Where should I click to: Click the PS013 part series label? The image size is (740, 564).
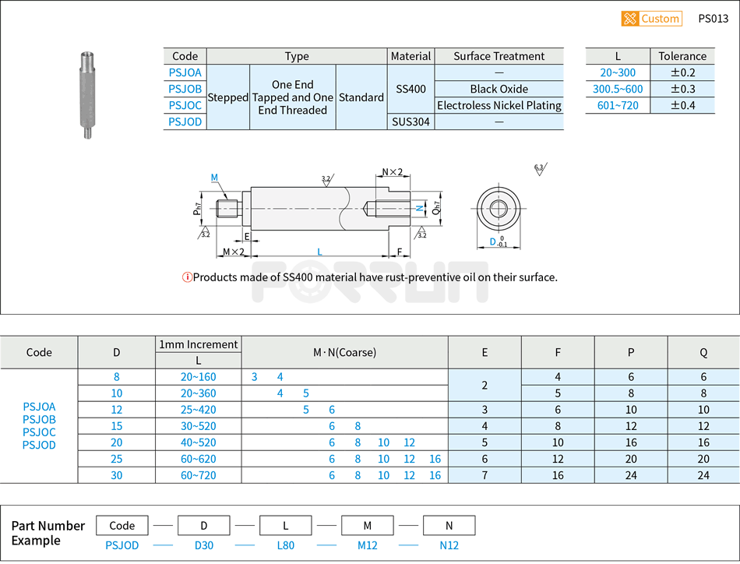click(x=714, y=18)
